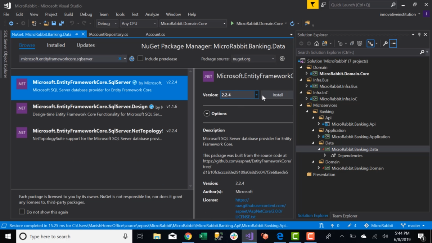Viewport: 432px width, 243px height.
Task: Select the Presentation folder in tree
Action: pos(324,174)
